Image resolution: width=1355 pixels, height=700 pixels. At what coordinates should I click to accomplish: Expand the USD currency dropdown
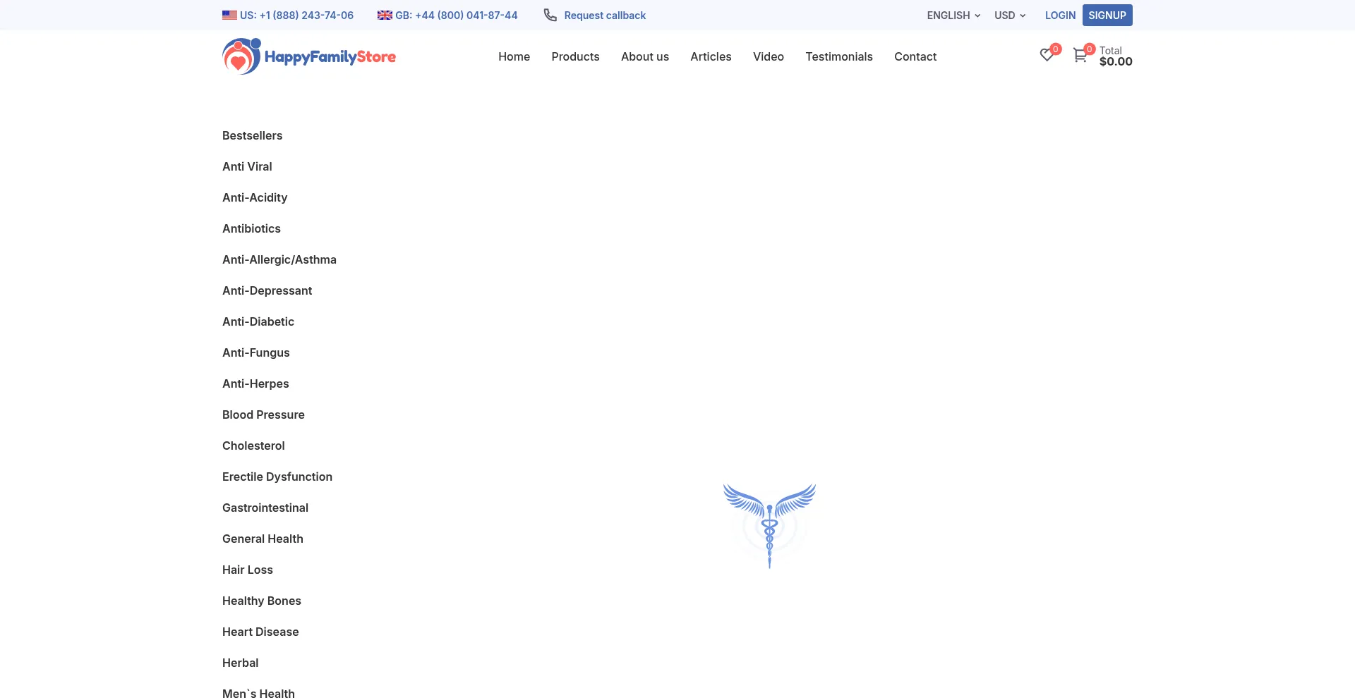[x=1010, y=16]
